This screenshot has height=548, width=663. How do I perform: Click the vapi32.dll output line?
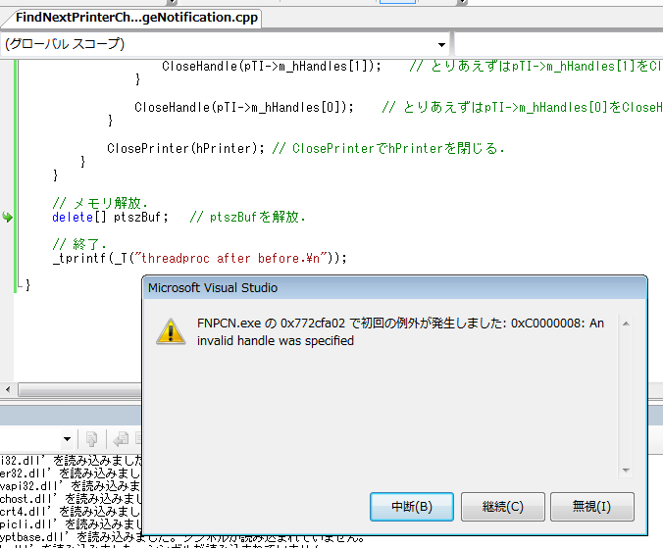coord(71,486)
